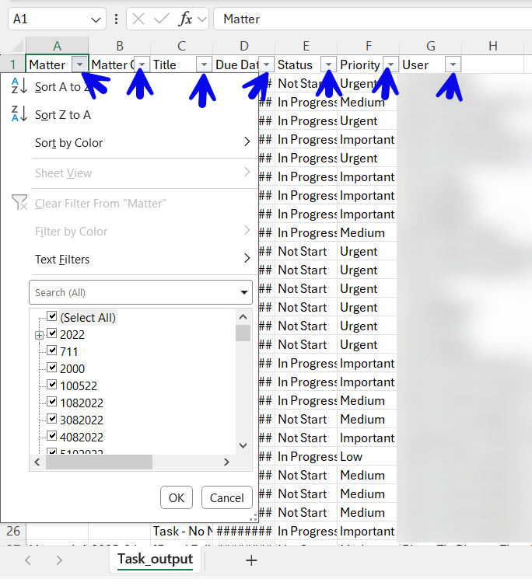Toggle the (Select All) checkbox
The width and height of the screenshot is (532, 579).
52,316
